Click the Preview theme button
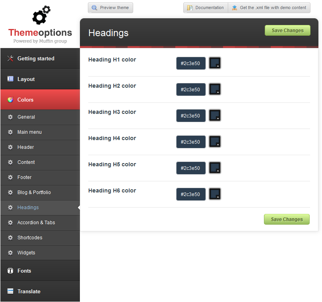The image size is (322, 302). pos(111,8)
